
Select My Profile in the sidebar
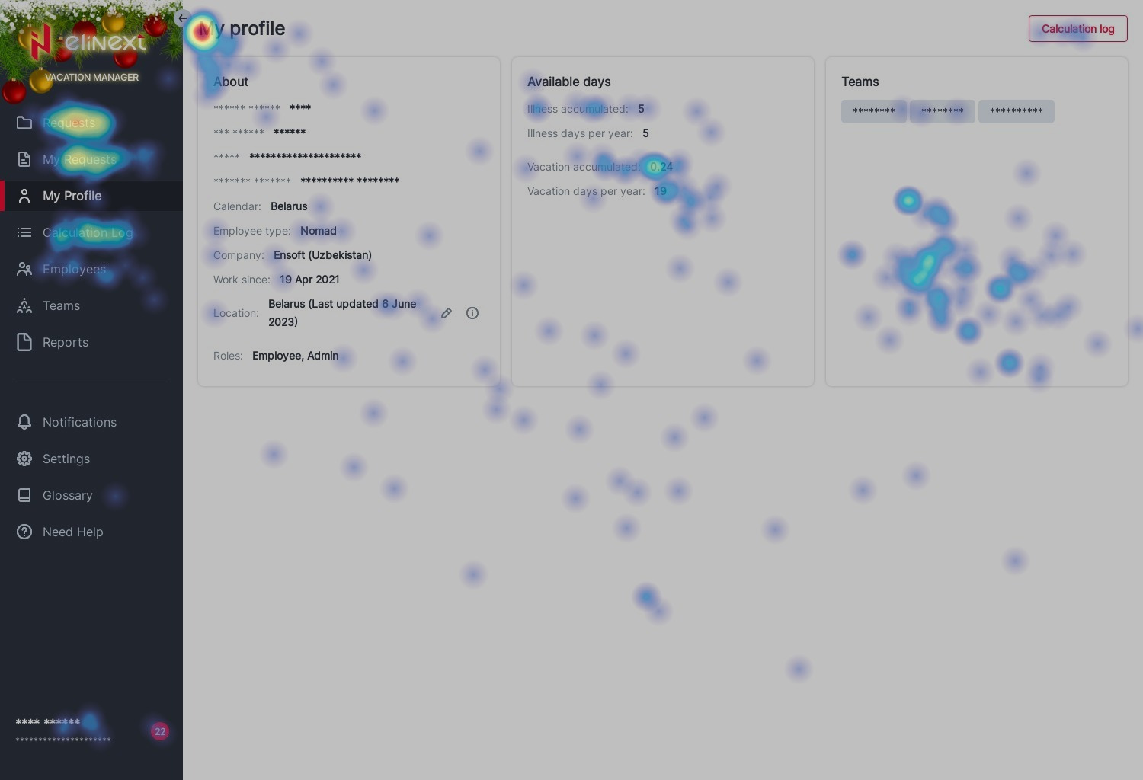click(72, 196)
